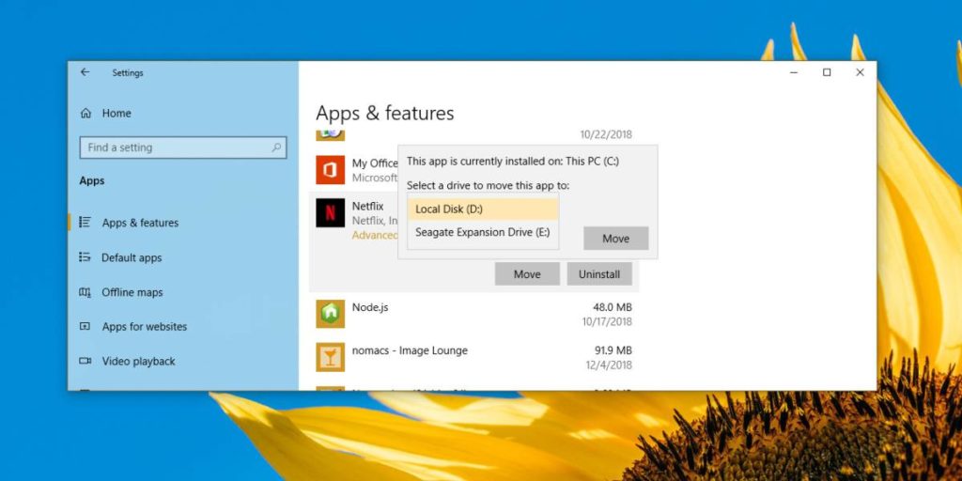Image resolution: width=962 pixels, height=481 pixels.
Task: Go to Settings Home
Action: click(x=116, y=114)
